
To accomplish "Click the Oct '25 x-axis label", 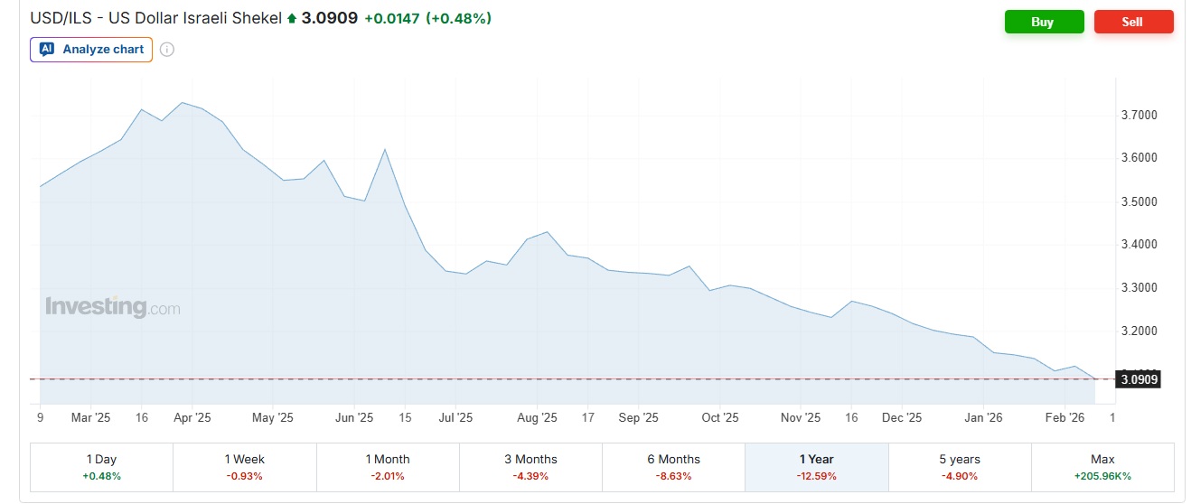I will (720, 418).
